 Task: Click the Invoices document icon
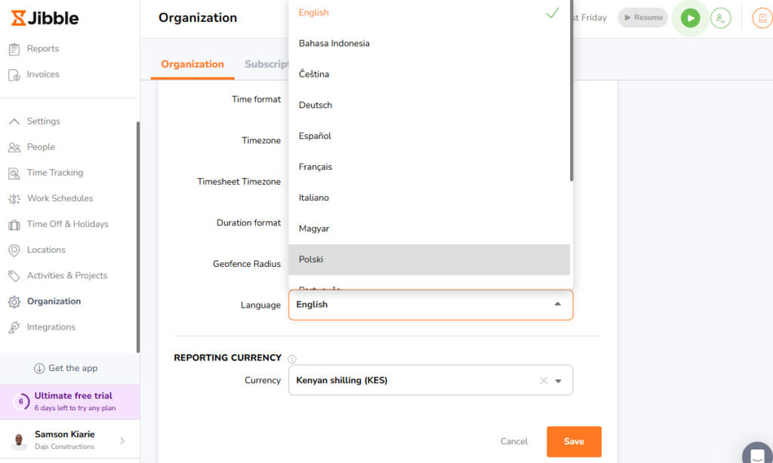14,75
